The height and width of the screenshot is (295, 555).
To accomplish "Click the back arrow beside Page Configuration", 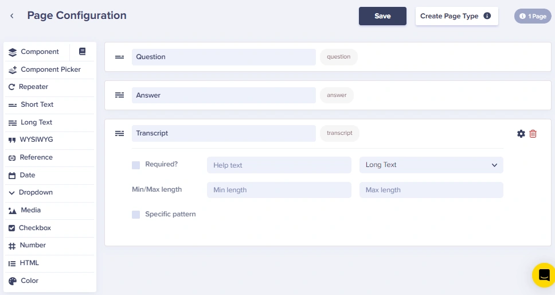I will coord(12,16).
